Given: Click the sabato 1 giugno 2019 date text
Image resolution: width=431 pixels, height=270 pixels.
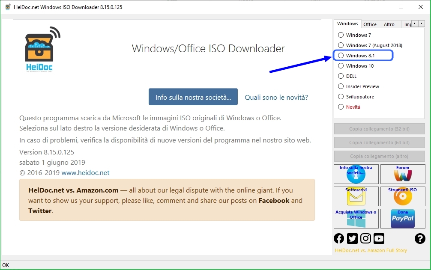Looking at the screenshot, I should 52,163.
